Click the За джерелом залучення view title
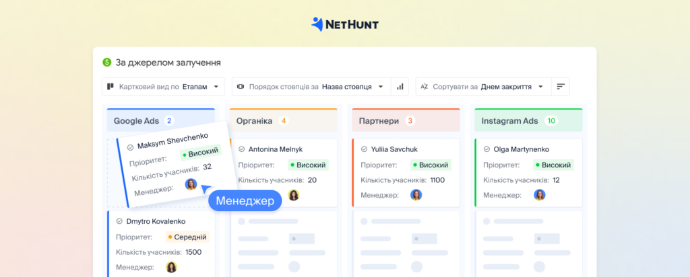 [x=168, y=63]
